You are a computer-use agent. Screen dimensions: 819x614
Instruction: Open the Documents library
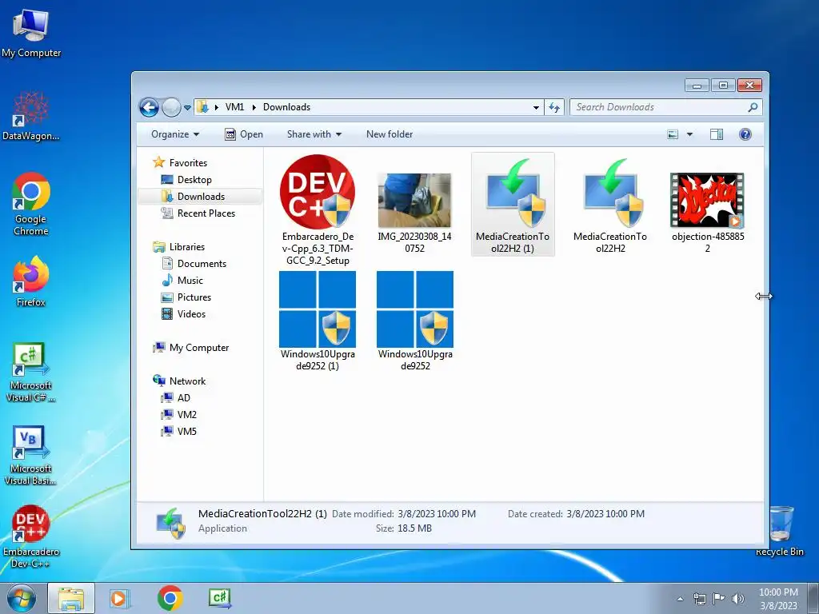pyautogui.click(x=194, y=264)
